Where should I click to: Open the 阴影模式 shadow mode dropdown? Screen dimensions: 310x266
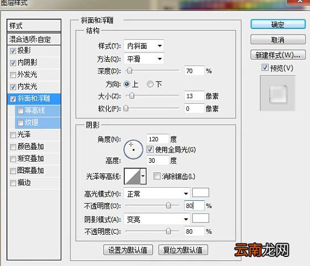click(157, 219)
